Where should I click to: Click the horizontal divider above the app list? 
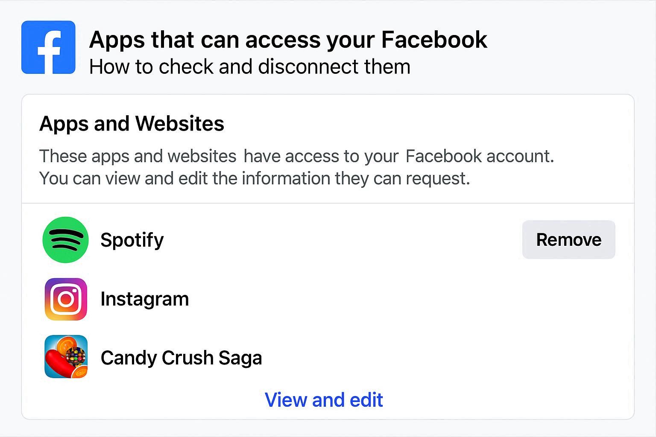tap(328, 204)
